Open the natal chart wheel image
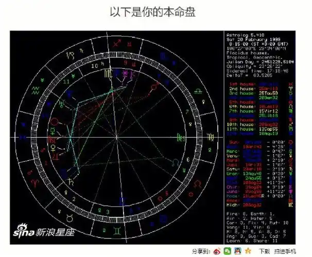312x257 pixels. click(x=117, y=137)
